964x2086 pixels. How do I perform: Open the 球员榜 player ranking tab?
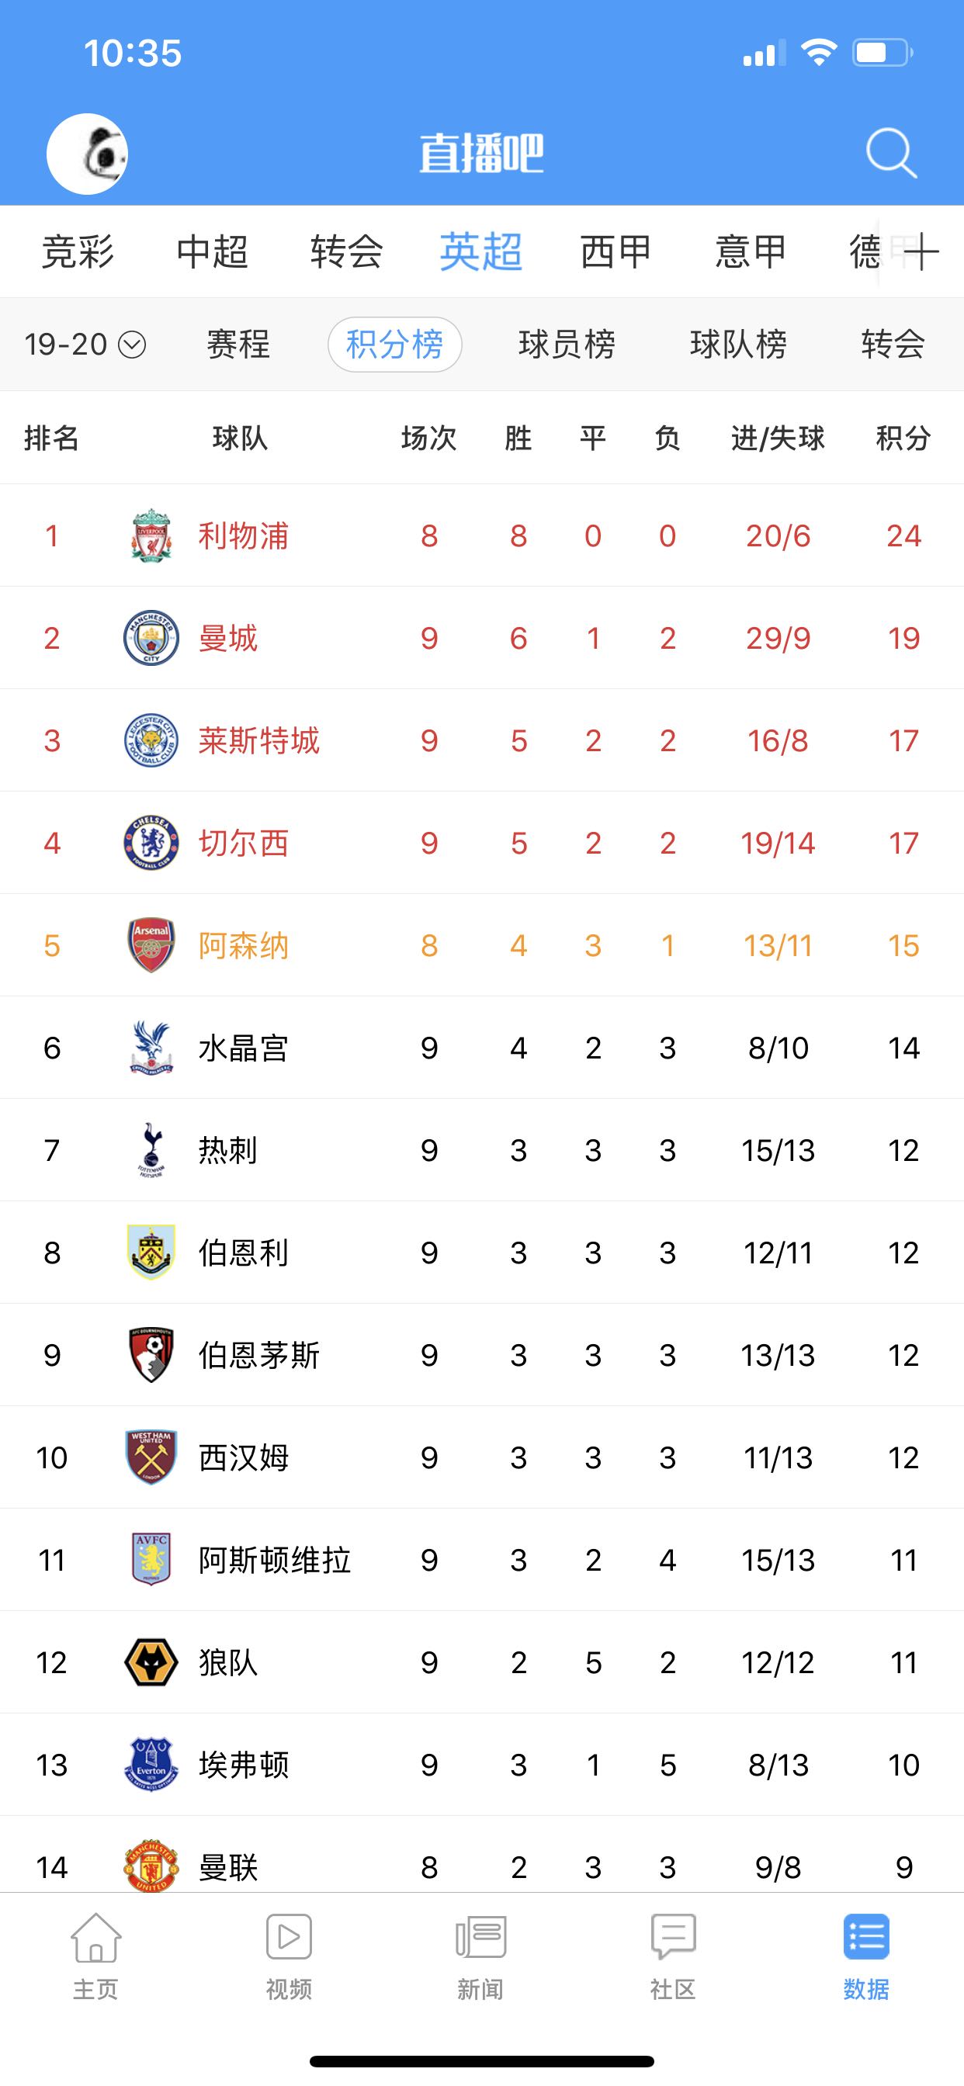coord(567,345)
